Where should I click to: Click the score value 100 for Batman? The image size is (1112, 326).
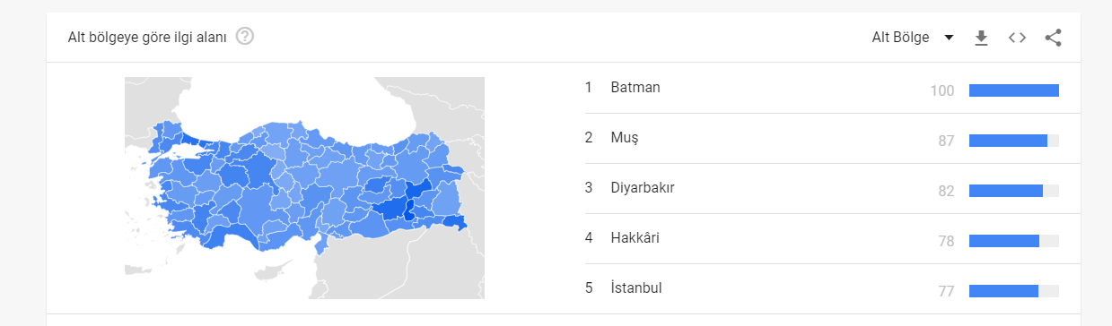click(x=942, y=90)
